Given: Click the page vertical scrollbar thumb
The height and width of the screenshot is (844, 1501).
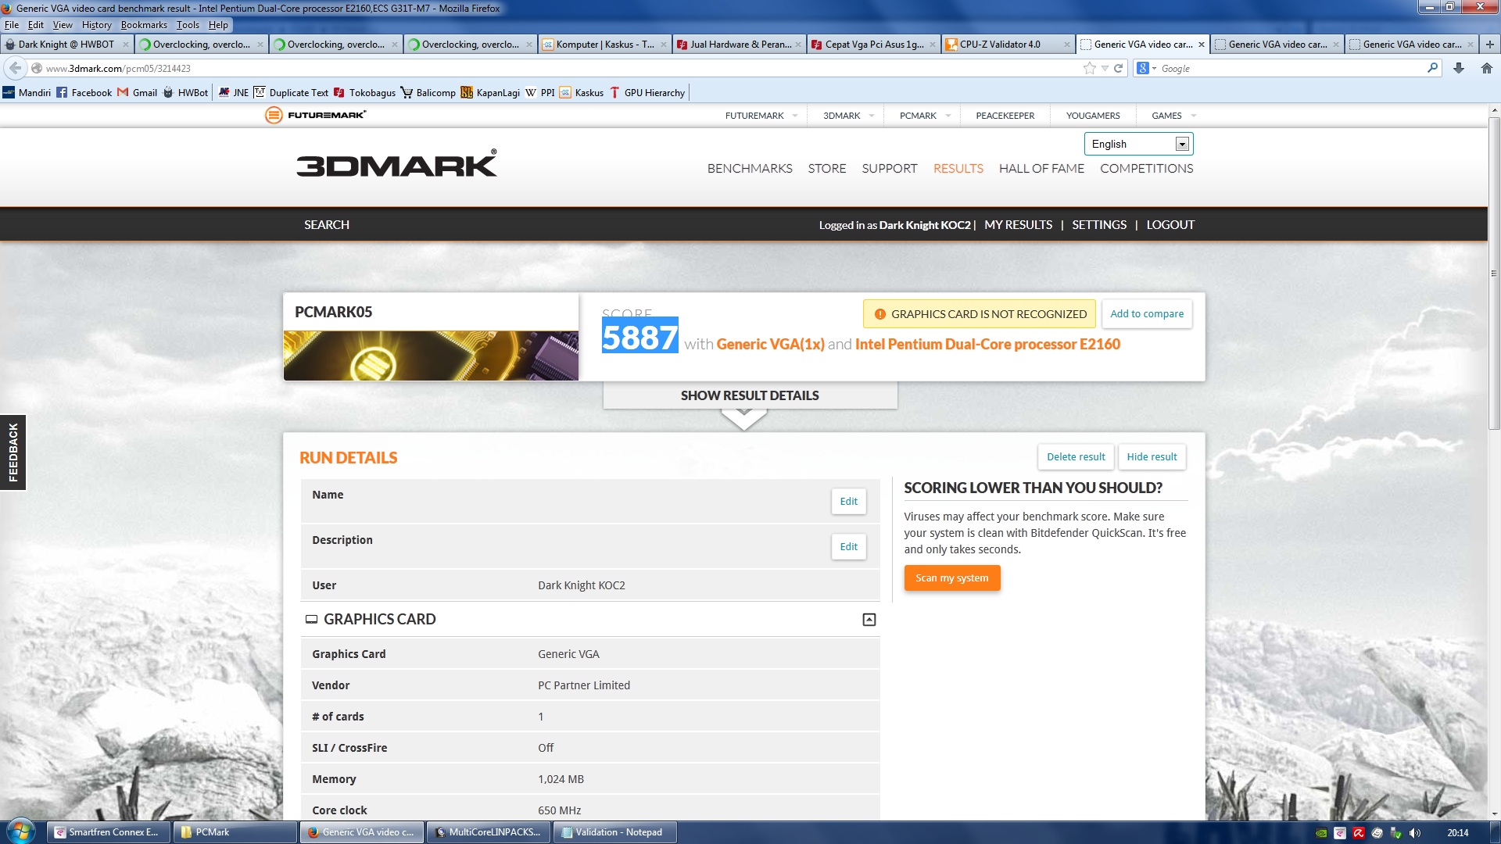Looking at the screenshot, I should (x=1494, y=274).
